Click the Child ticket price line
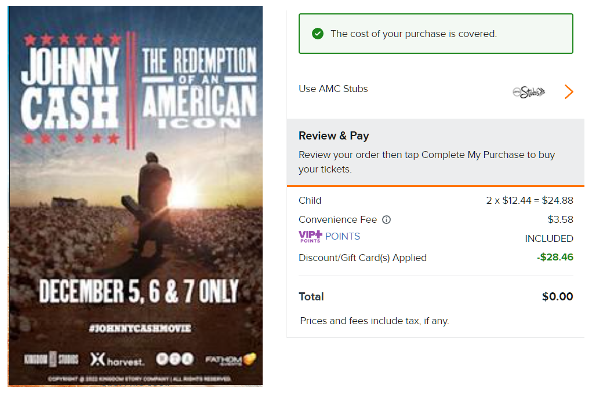Viewport: 614px width, 393px height. click(x=529, y=201)
